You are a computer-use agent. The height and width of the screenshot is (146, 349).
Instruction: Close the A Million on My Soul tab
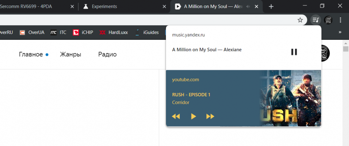click(256, 7)
